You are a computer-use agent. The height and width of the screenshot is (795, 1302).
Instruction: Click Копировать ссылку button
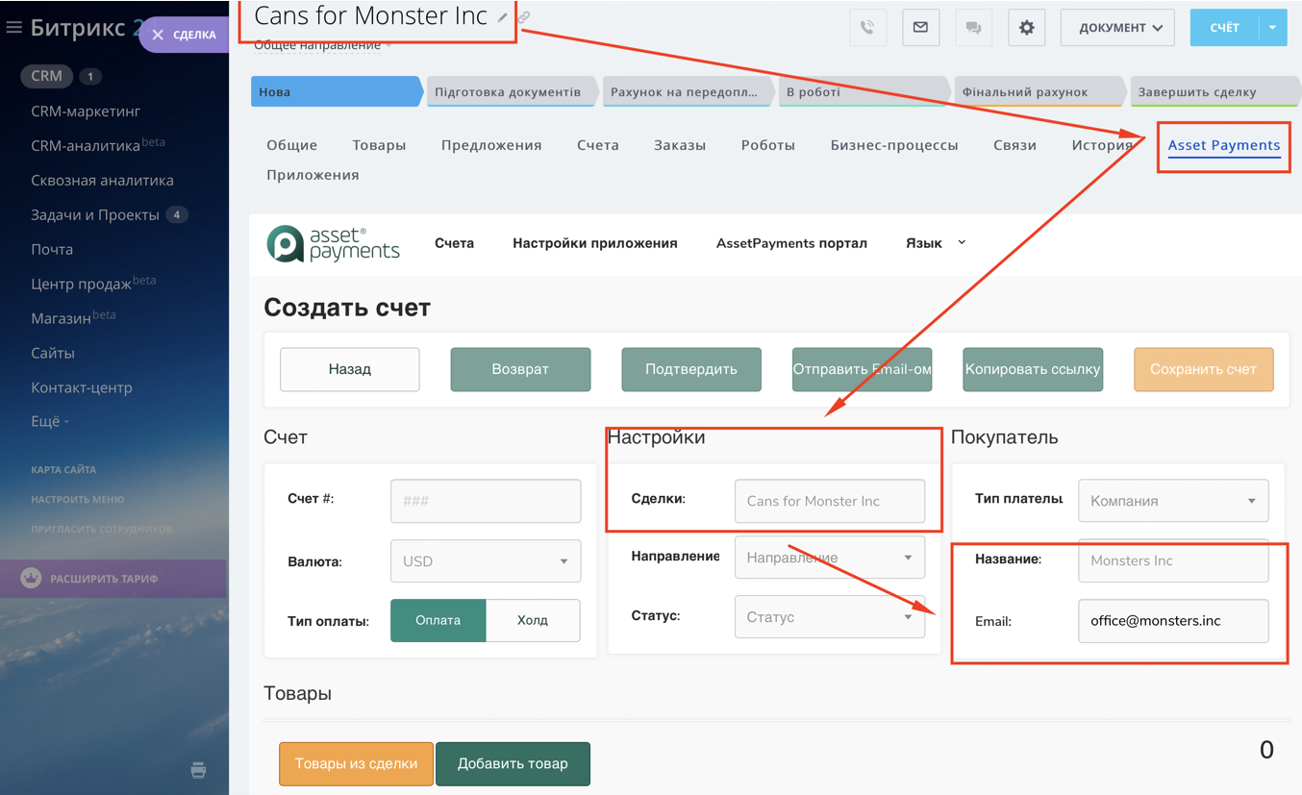1033,369
